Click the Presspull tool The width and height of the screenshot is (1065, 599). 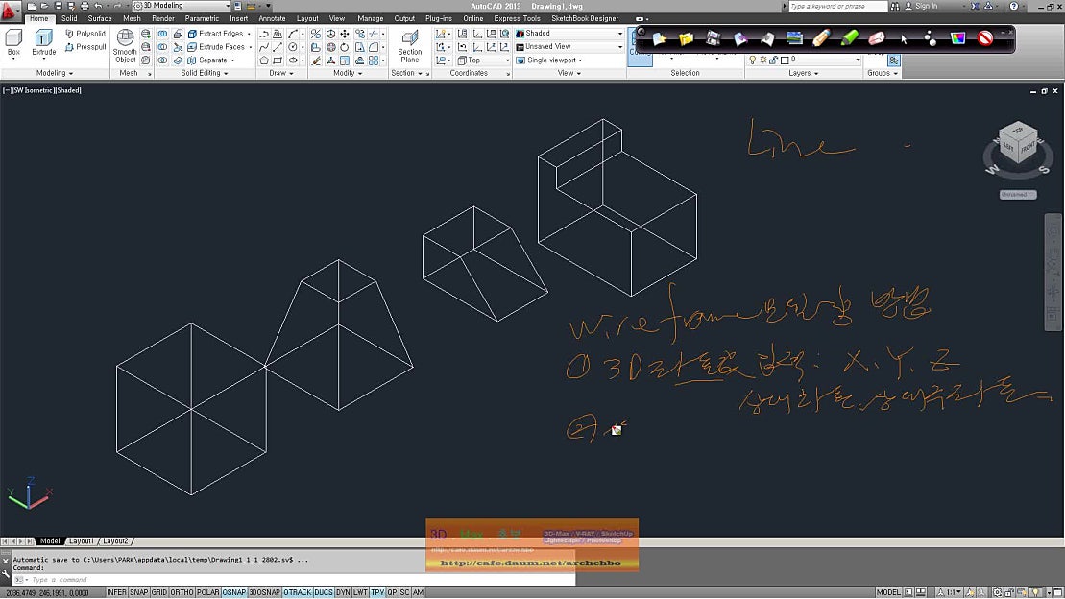[86, 46]
